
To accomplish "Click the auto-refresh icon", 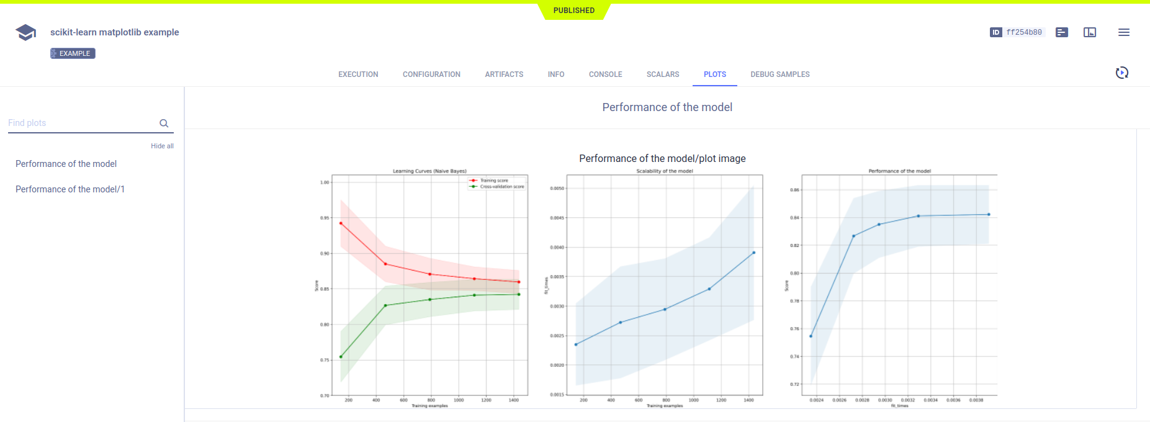I will pos(1121,73).
